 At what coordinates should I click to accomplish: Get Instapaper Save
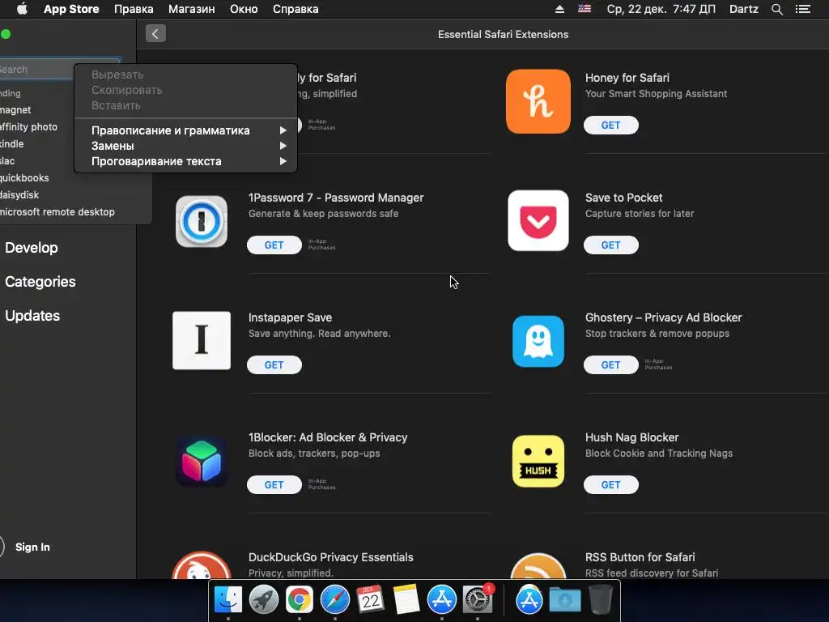click(274, 365)
